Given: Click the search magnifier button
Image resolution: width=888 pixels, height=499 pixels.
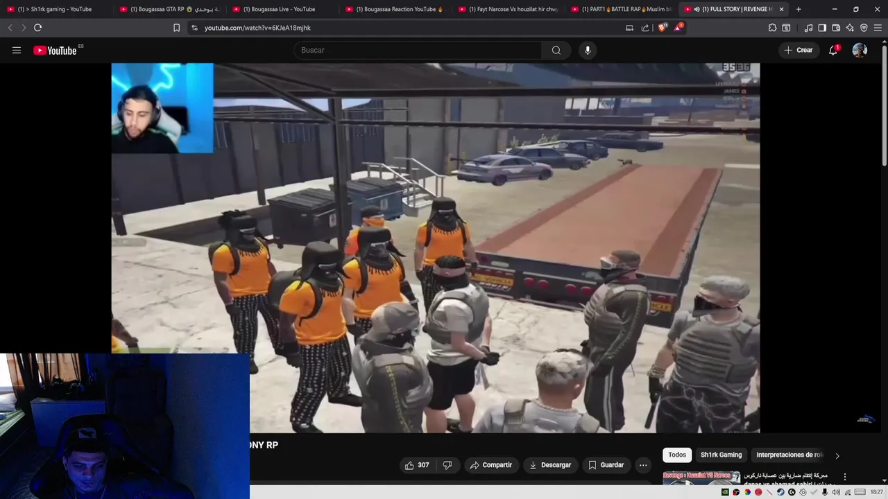Looking at the screenshot, I should tap(556, 50).
